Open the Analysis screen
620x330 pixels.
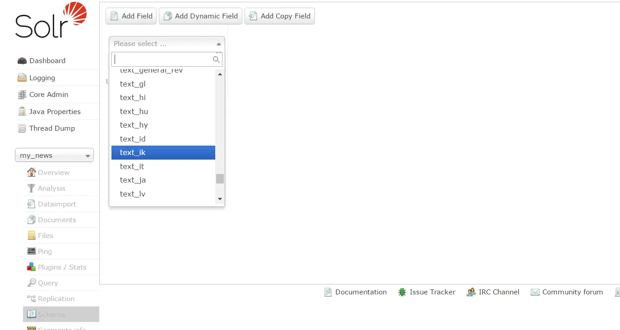click(51, 188)
